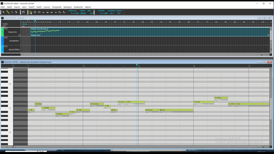Expand control parameter panel arrow at bottom left
Screen dimensions: 274x154
pos(7,147)
